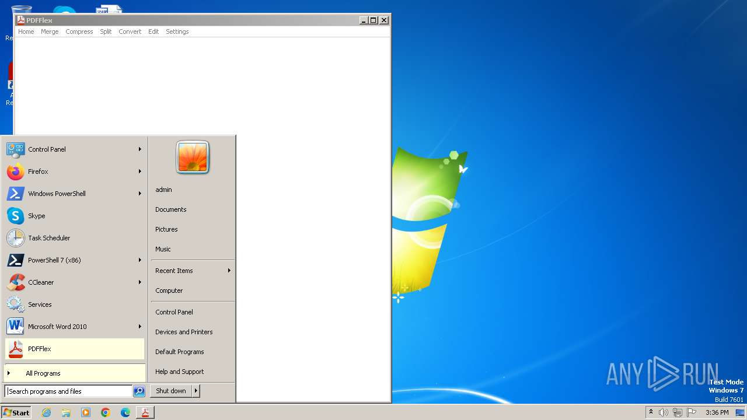Open Microsoft Edge on the taskbar
Screen dimensions: 747x420
point(125,412)
